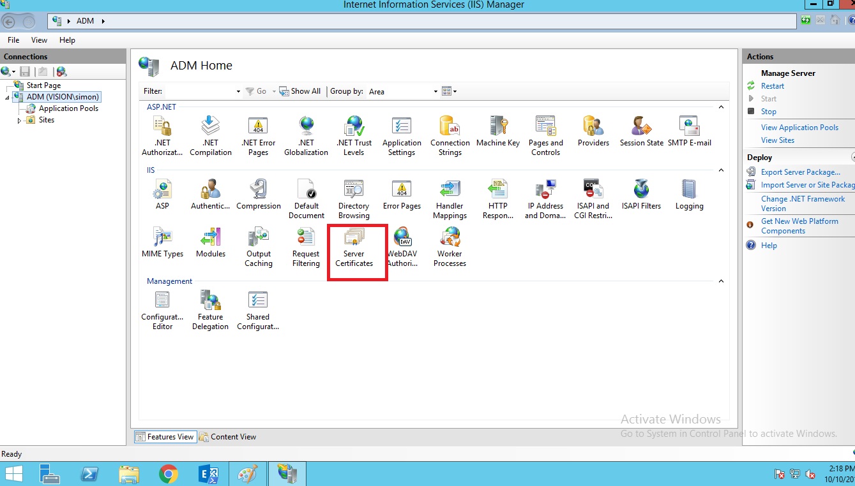
Task: Click the Filter text field
Action: tap(200, 91)
